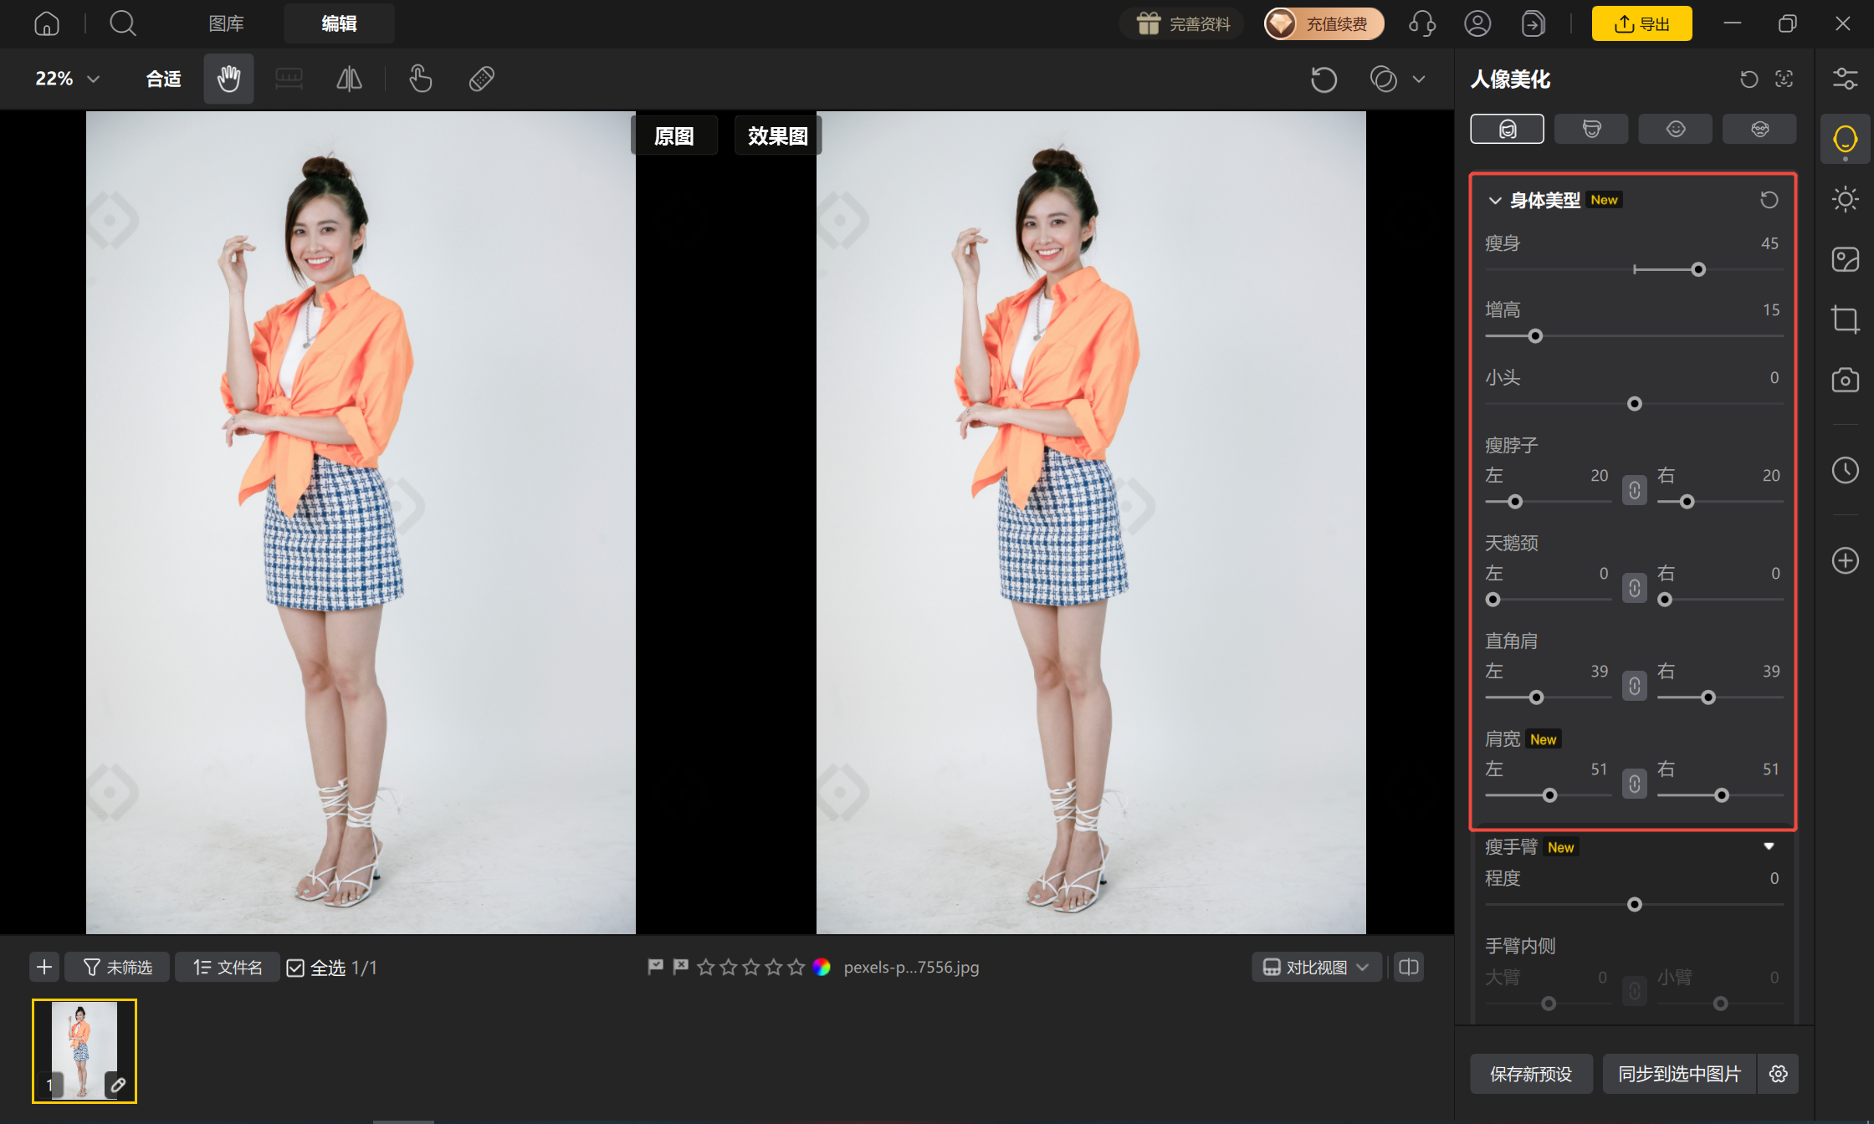
Task: Select the smiley face reshape tab
Action: point(1675,129)
